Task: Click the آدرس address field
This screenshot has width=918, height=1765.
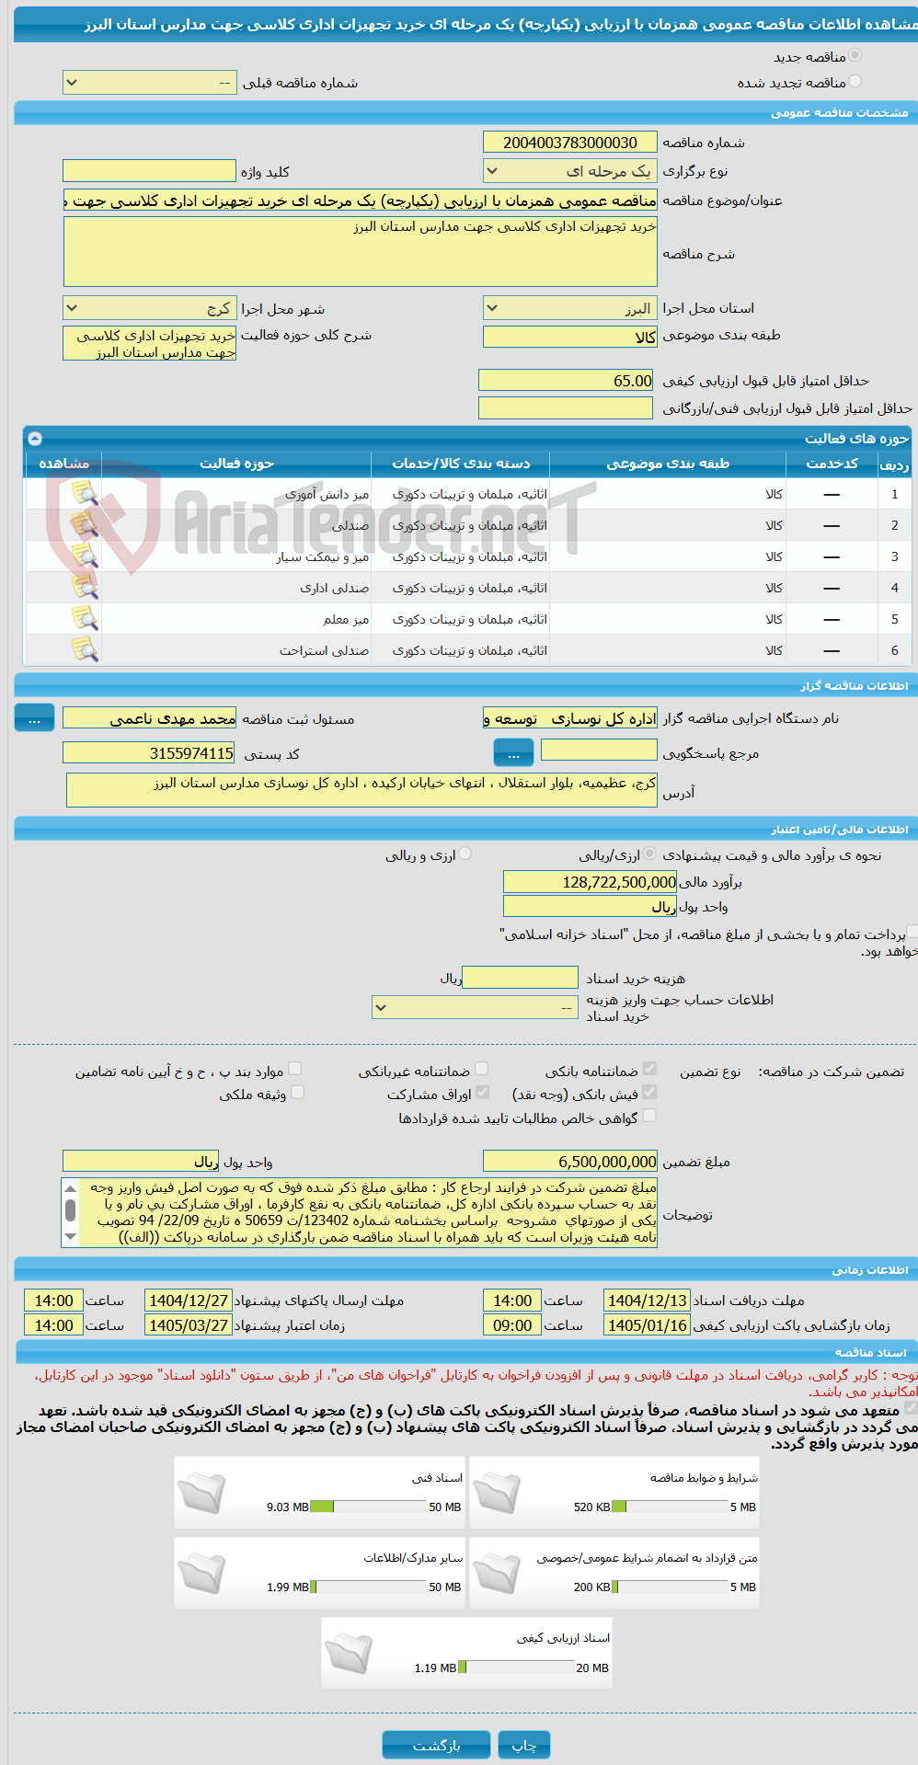Action: click(362, 790)
